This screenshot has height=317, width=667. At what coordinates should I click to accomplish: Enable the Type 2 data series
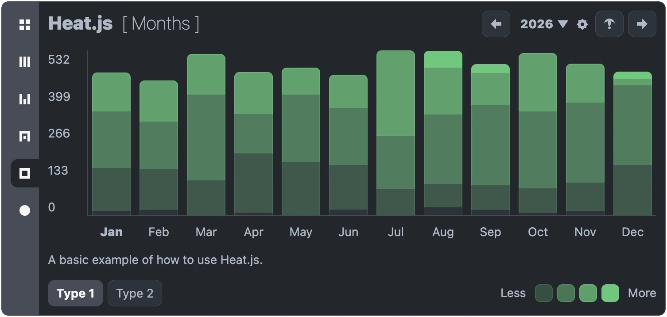pyautogui.click(x=135, y=293)
